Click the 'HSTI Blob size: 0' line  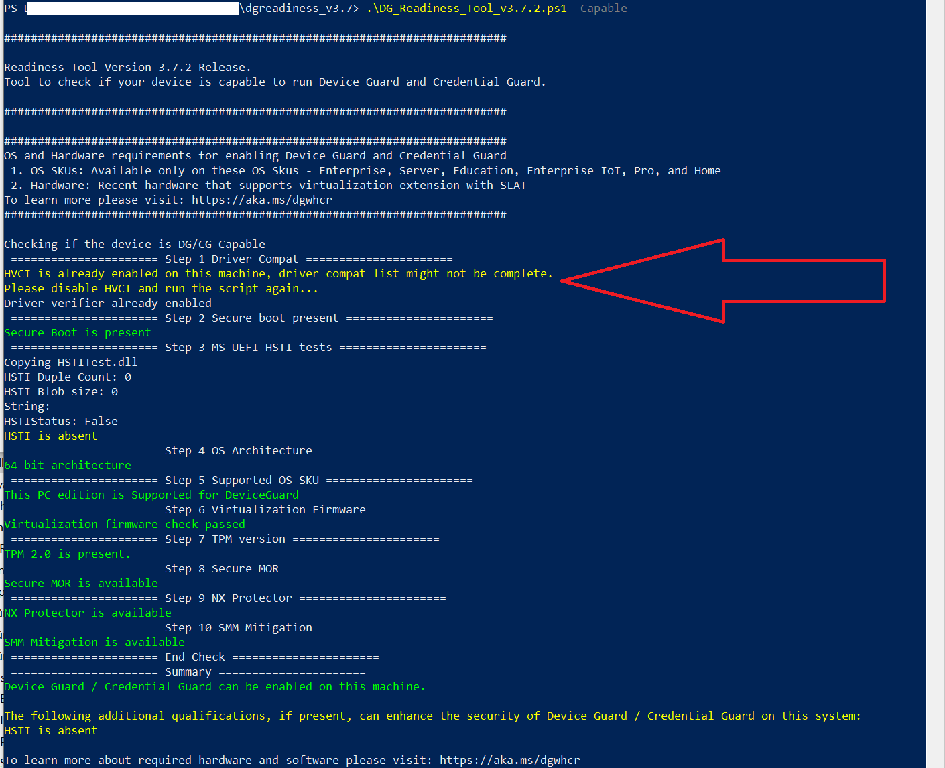pos(61,391)
